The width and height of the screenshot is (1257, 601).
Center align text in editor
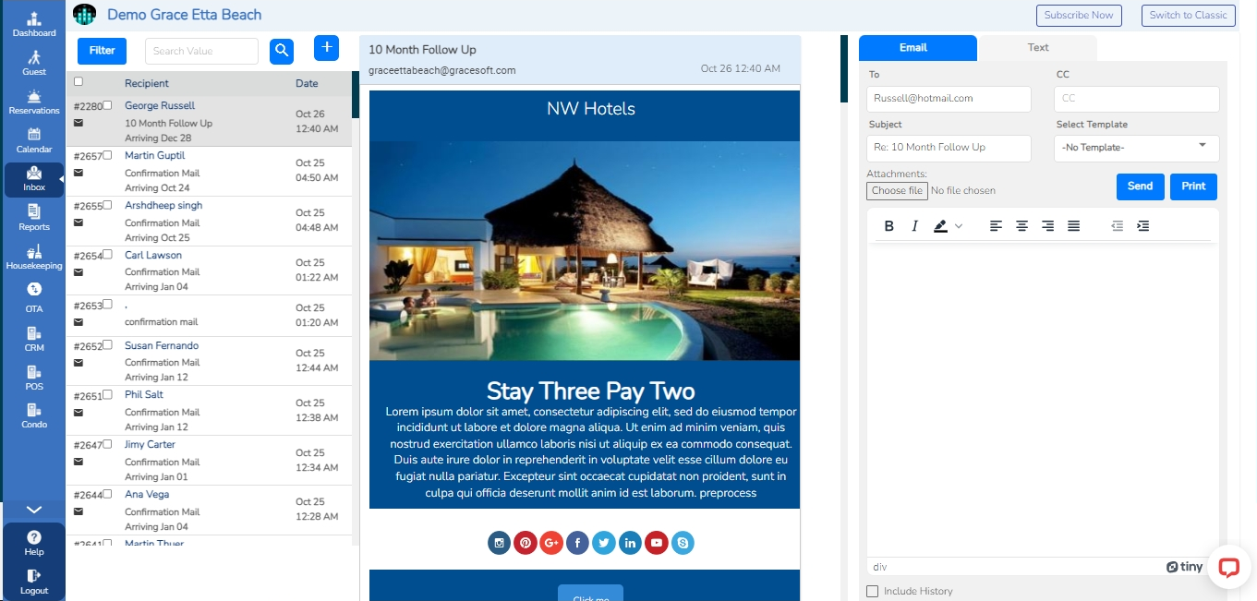click(x=1021, y=226)
